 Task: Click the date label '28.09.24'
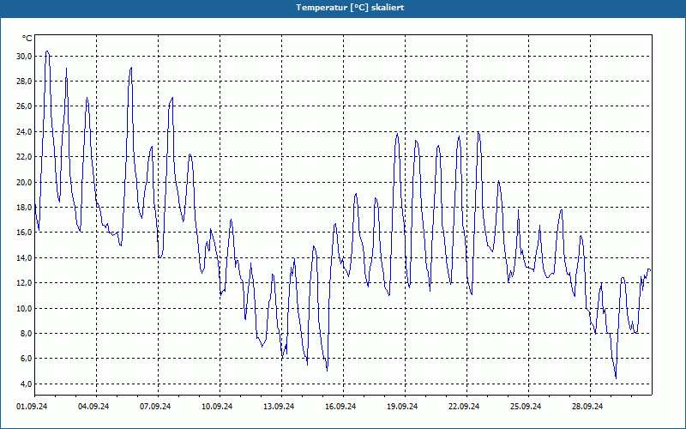pyautogui.click(x=587, y=407)
